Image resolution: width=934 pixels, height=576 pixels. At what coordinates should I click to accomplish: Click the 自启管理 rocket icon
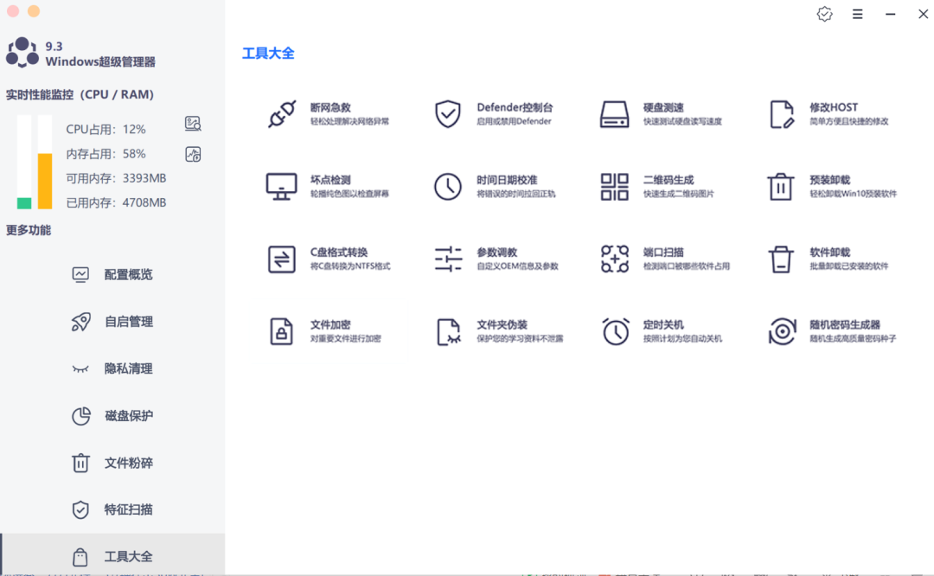81,322
